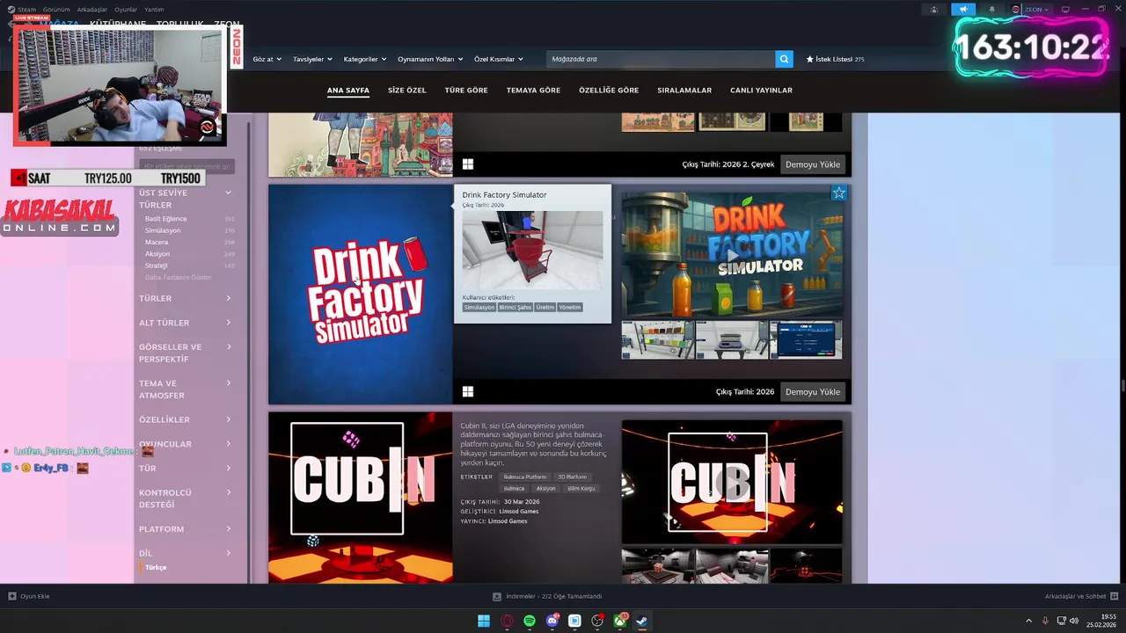Expand the TEMA VE ATMOSFER section
The width and height of the screenshot is (1126, 633).
click(186, 389)
